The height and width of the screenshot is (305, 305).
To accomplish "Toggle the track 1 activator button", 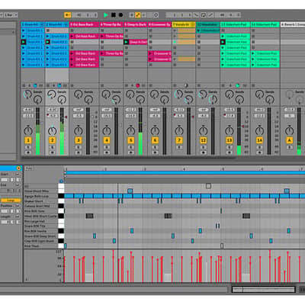I will coord(28,140).
